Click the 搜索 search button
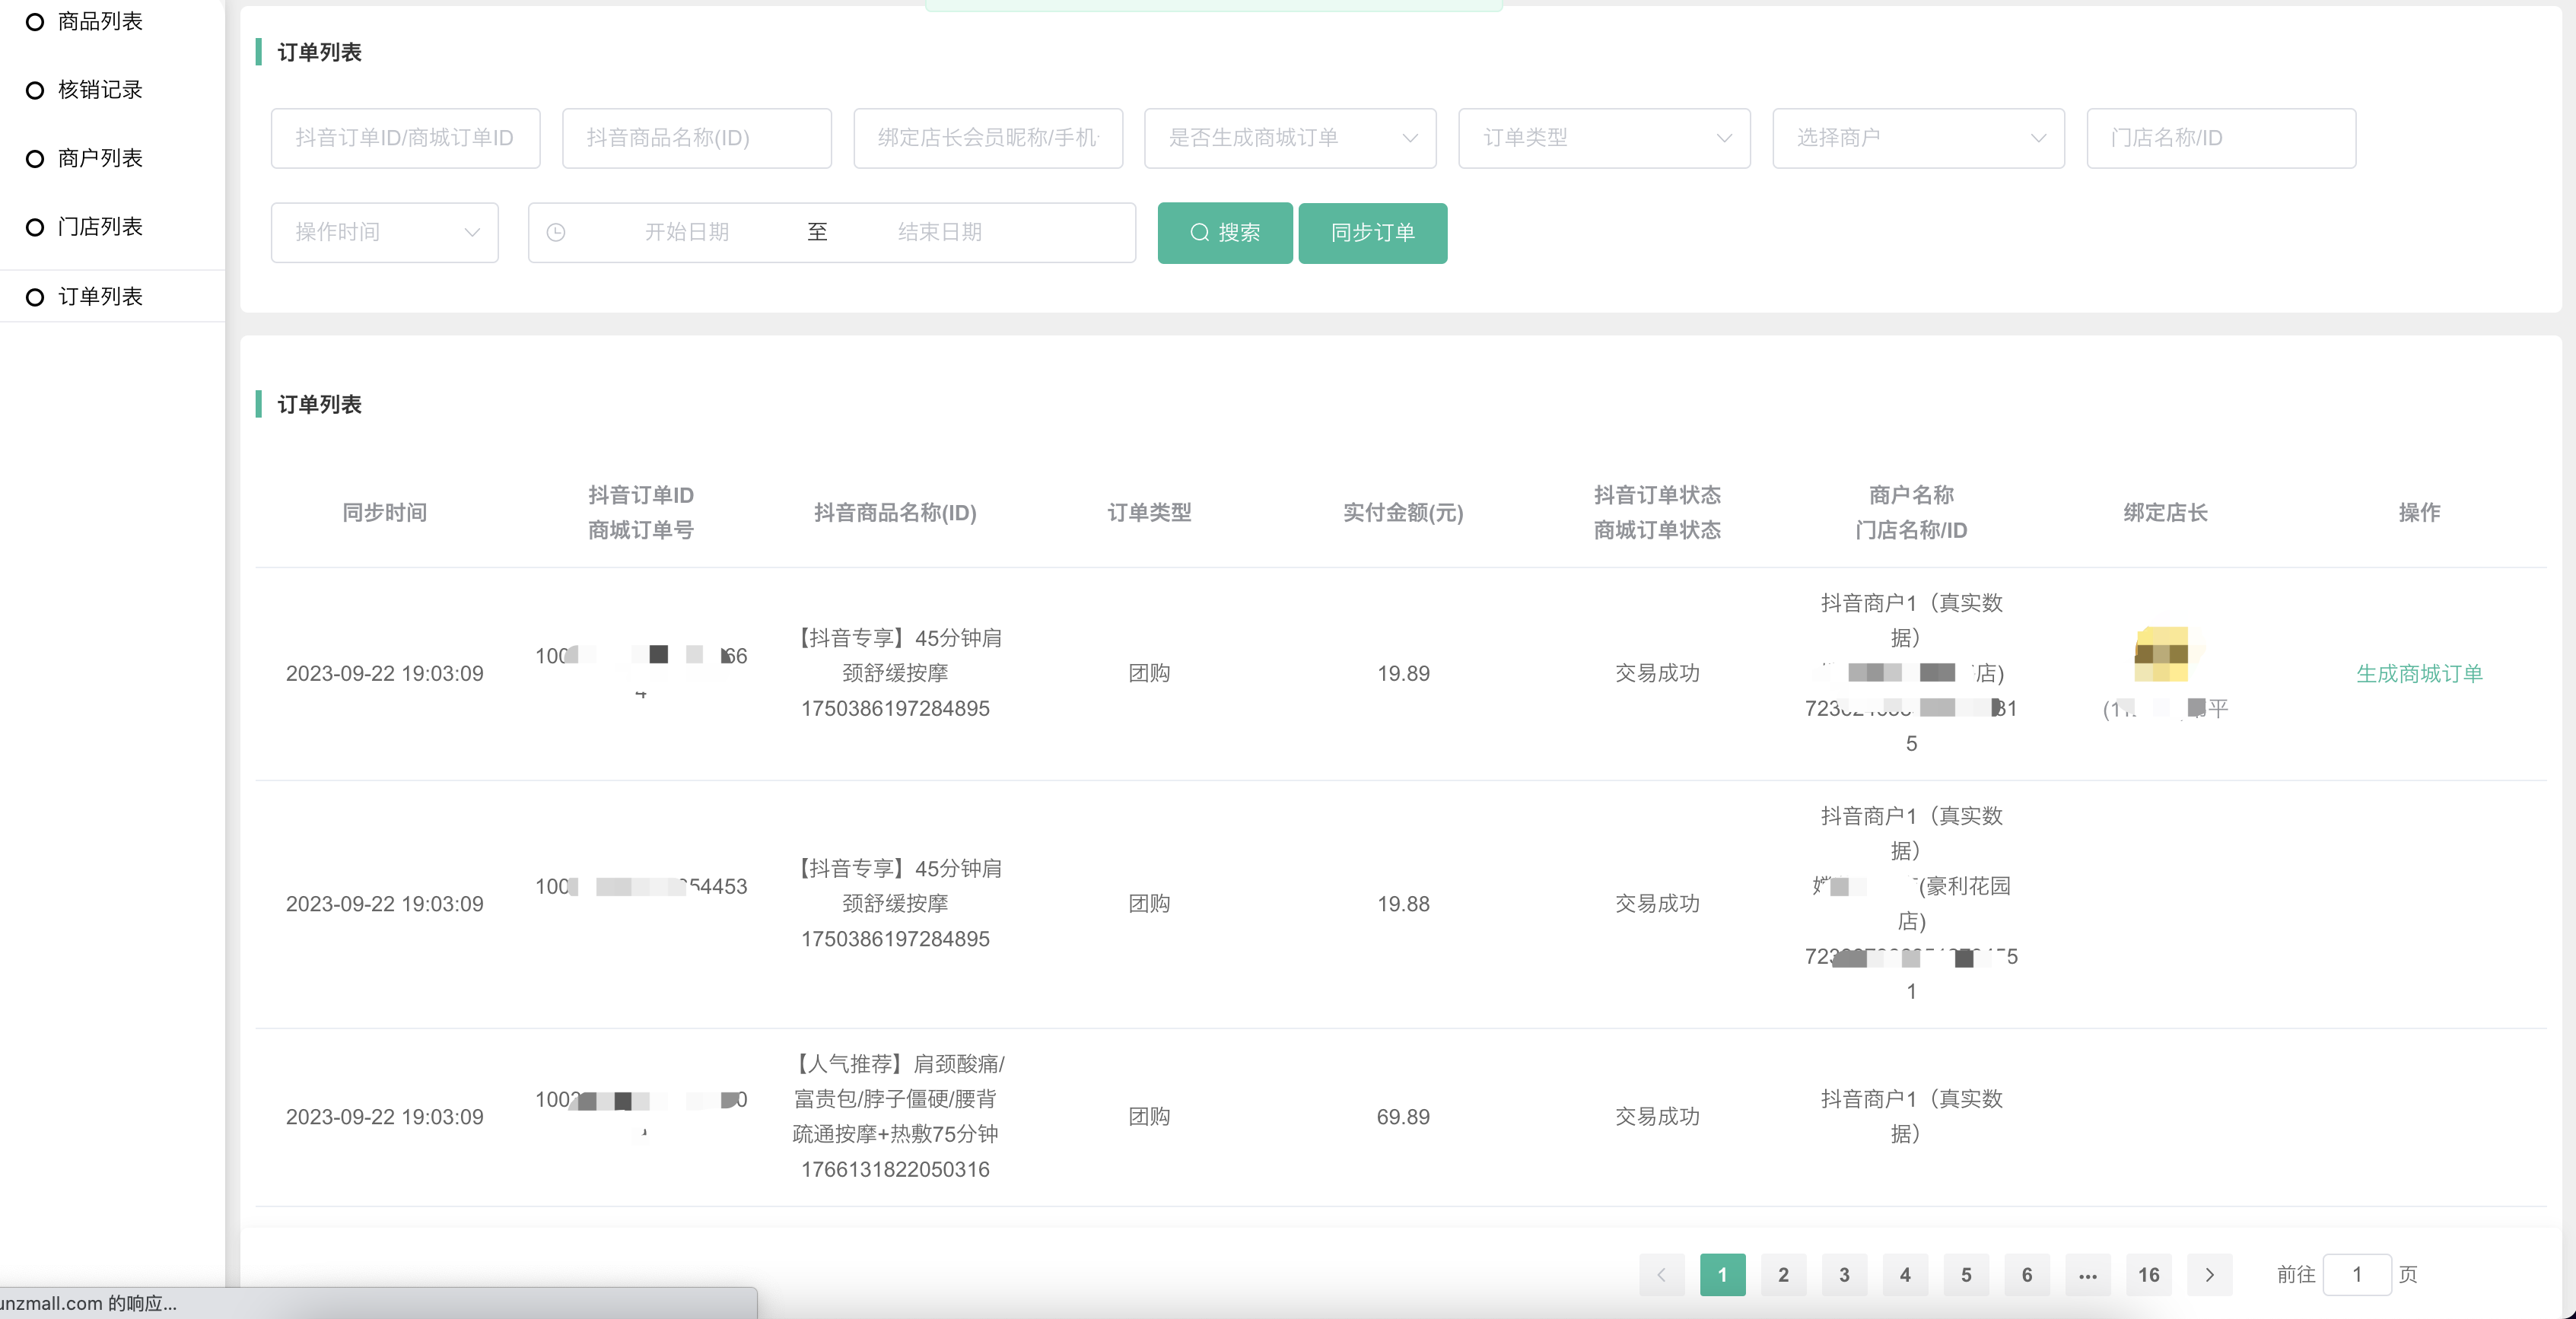The image size is (2576, 1319). (1224, 233)
